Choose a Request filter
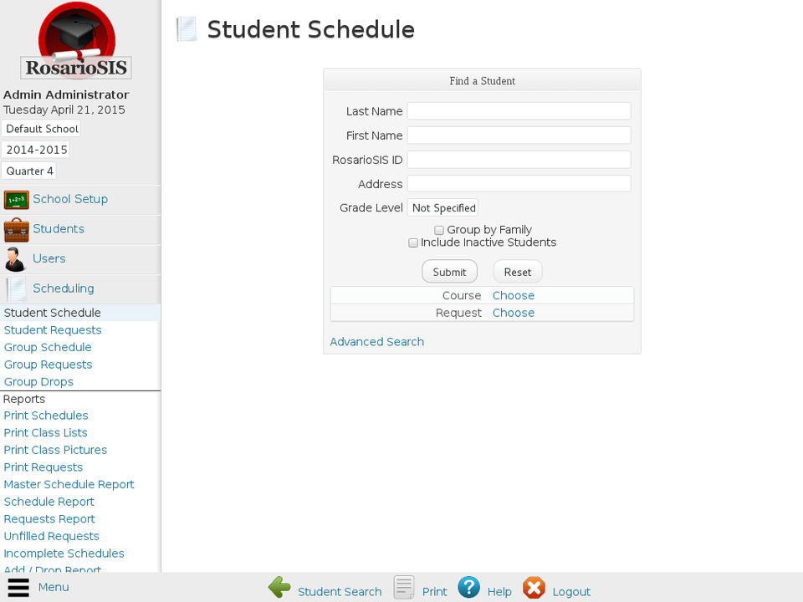The width and height of the screenshot is (803, 602). [x=513, y=313]
